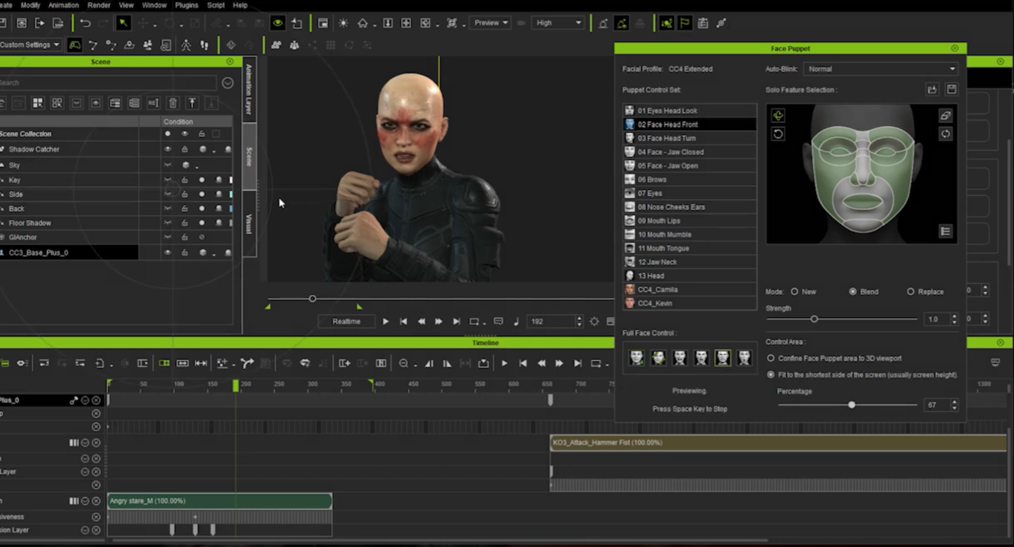The image size is (1014, 547).
Task: Click the viewport playback scrub handle
Action: pos(312,298)
